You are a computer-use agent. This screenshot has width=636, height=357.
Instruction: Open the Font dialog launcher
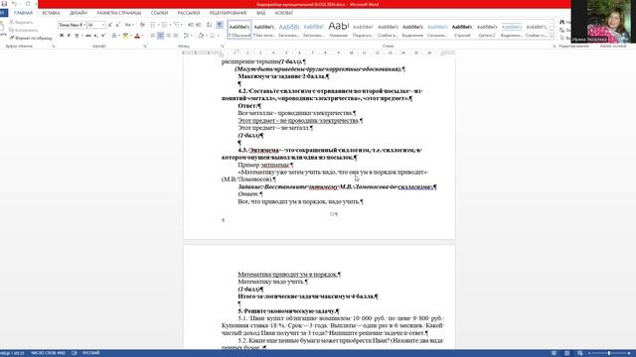point(145,47)
